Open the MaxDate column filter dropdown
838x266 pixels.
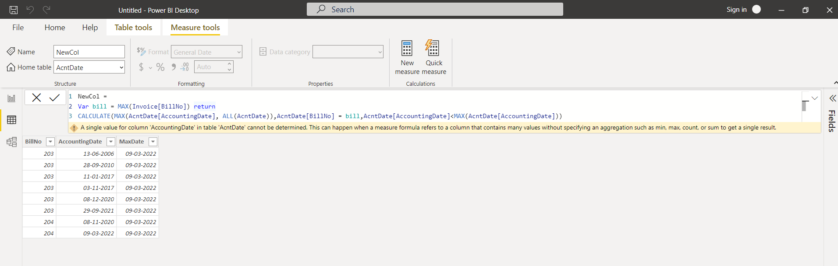click(x=153, y=141)
